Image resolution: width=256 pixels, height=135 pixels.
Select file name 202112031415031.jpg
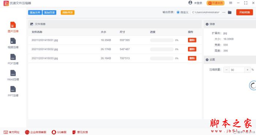(45, 40)
